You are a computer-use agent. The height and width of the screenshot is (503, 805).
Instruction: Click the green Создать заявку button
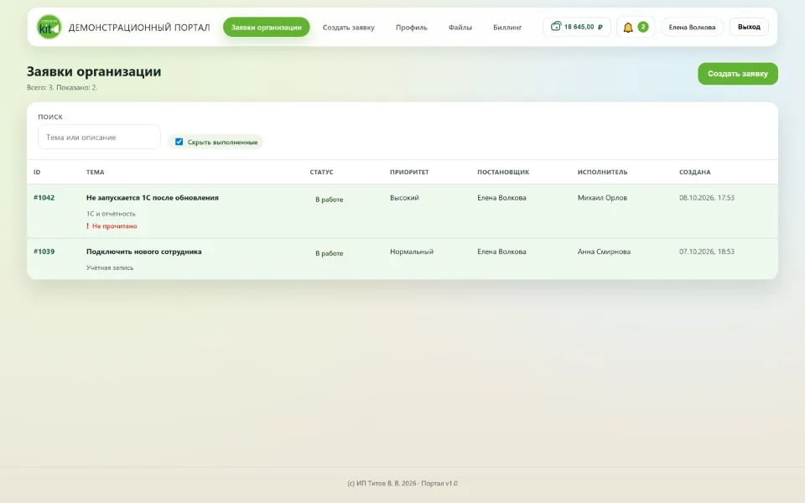click(x=738, y=74)
